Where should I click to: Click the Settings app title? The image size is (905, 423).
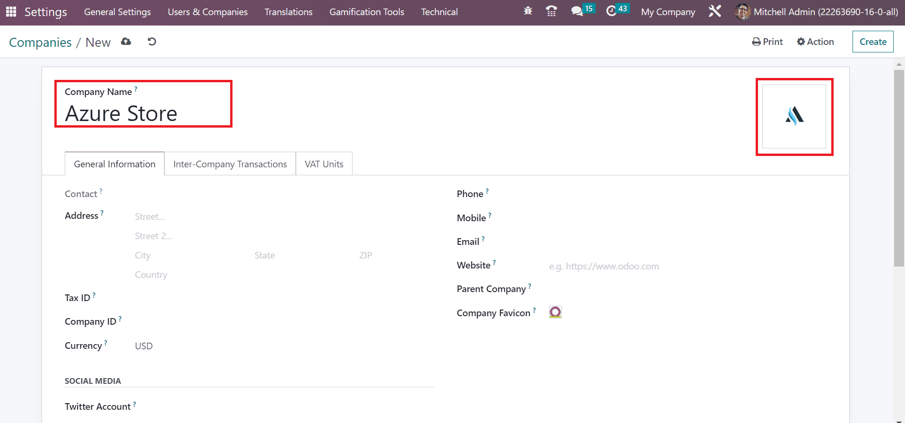tap(46, 12)
